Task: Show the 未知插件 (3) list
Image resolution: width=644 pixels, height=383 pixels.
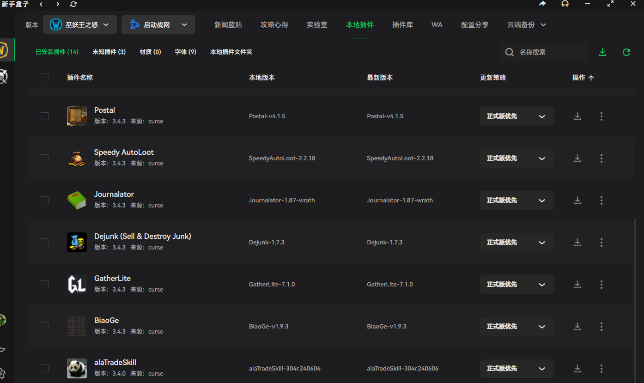Action: pyautogui.click(x=109, y=52)
